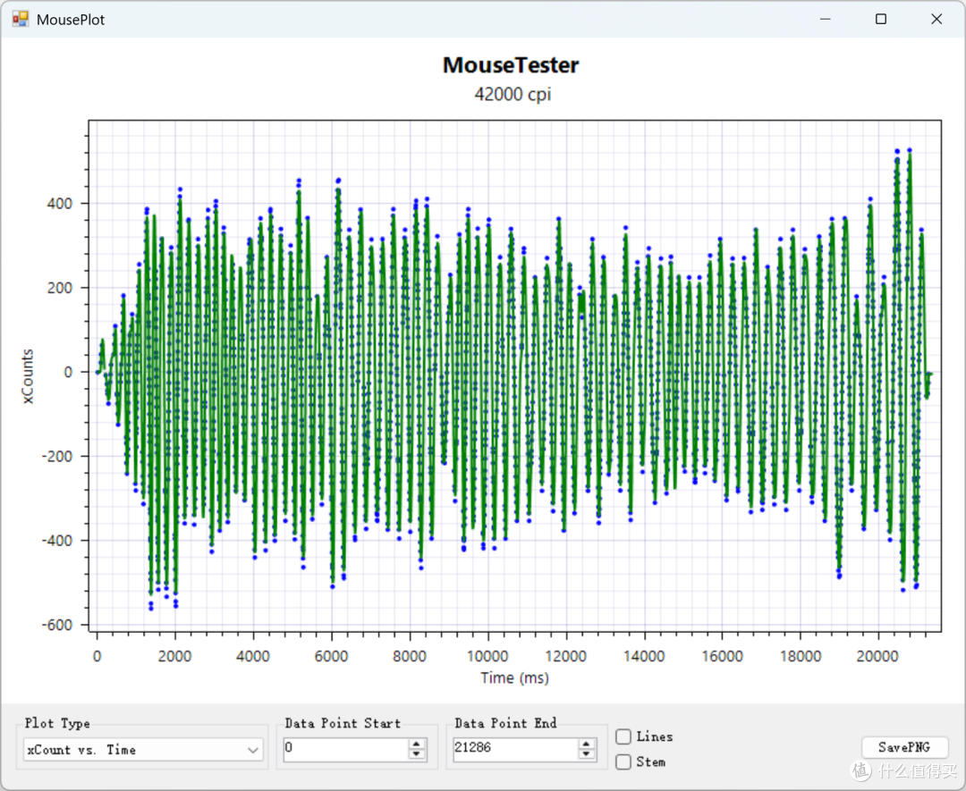Viewport: 966px width, 791px height.
Task: Expand the Plot Type dropdown arrow
Action: (x=252, y=750)
